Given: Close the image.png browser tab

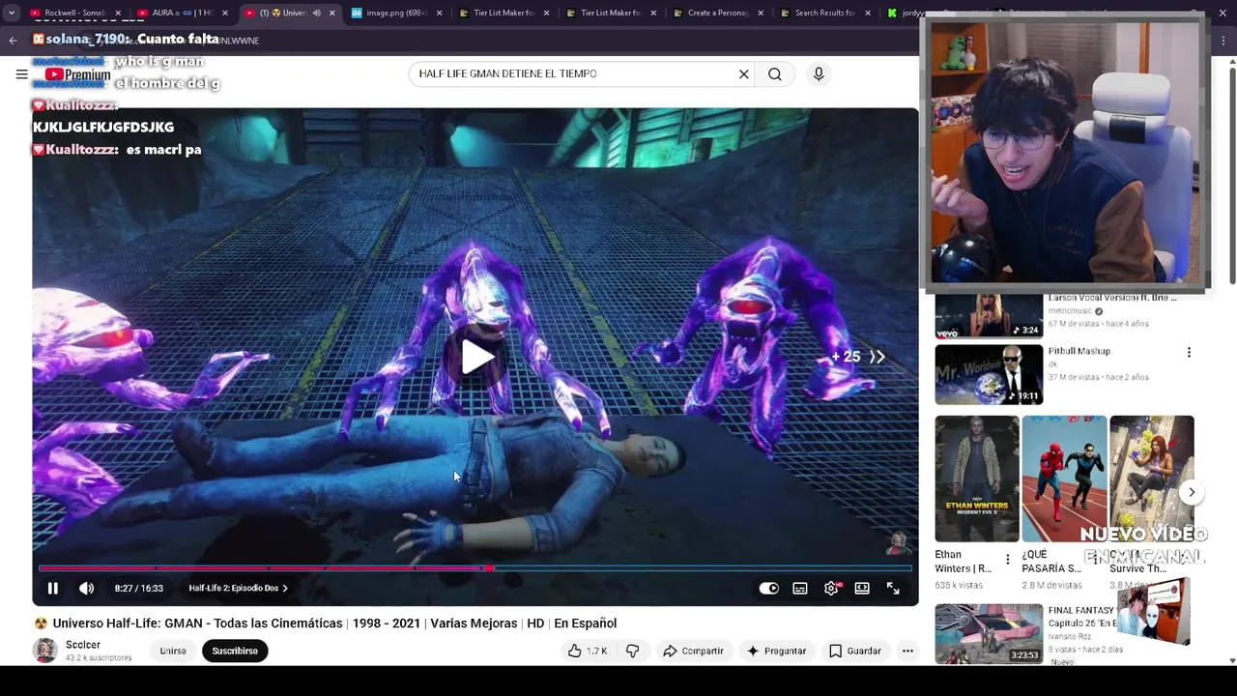Looking at the screenshot, I should point(440,13).
